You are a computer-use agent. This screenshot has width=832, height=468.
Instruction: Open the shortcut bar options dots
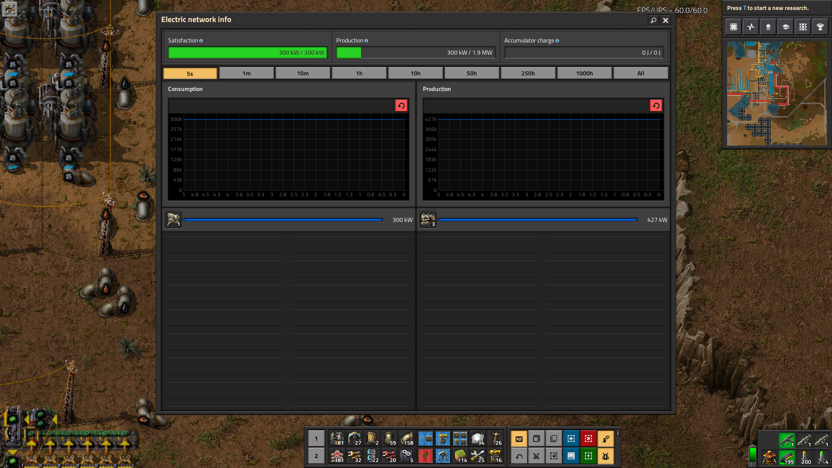point(618,433)
